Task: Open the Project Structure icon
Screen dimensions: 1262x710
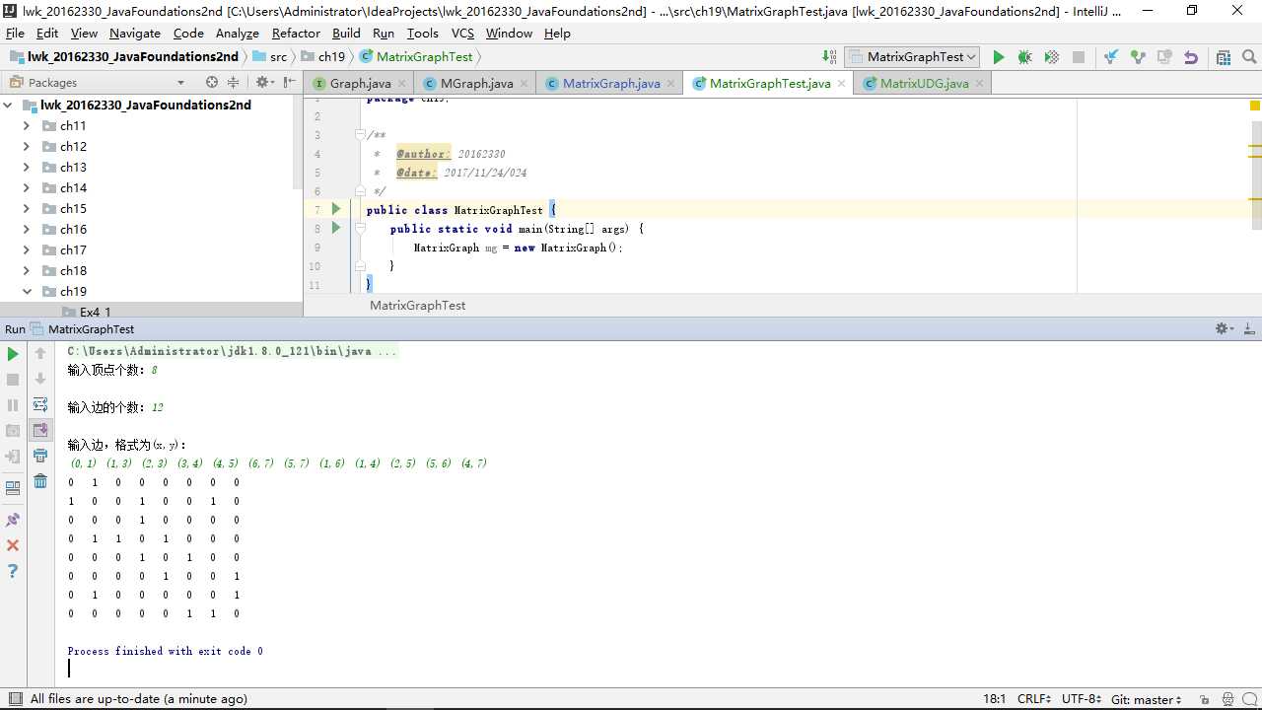Action: pos(1224,57)
